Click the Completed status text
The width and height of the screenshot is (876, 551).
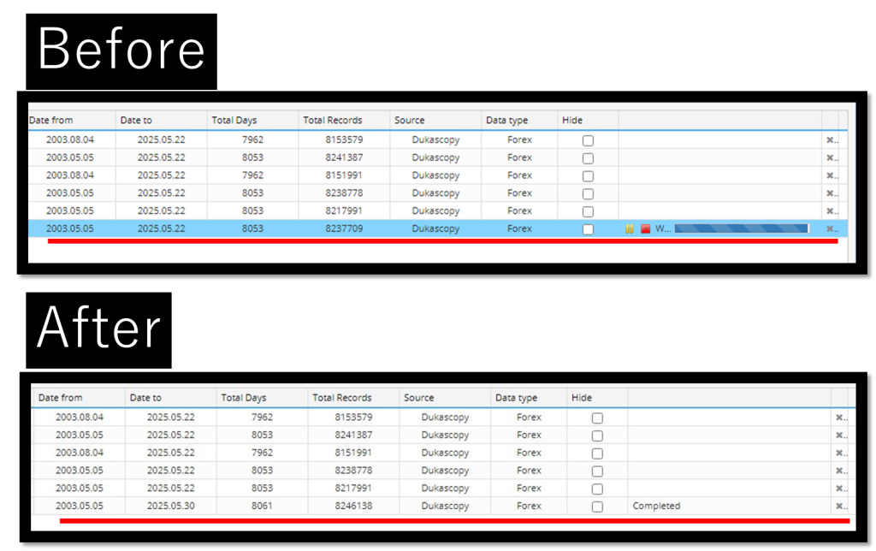(x=656, y=507)
